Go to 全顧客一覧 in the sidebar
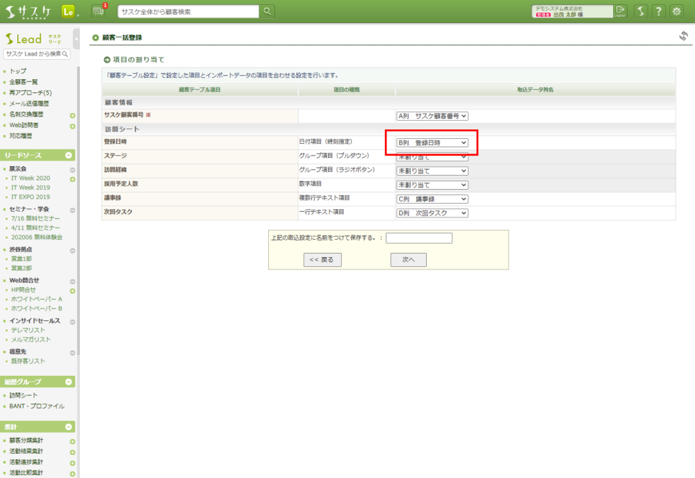The width and height of the screenshot is (695, 478). coord(24,82)
